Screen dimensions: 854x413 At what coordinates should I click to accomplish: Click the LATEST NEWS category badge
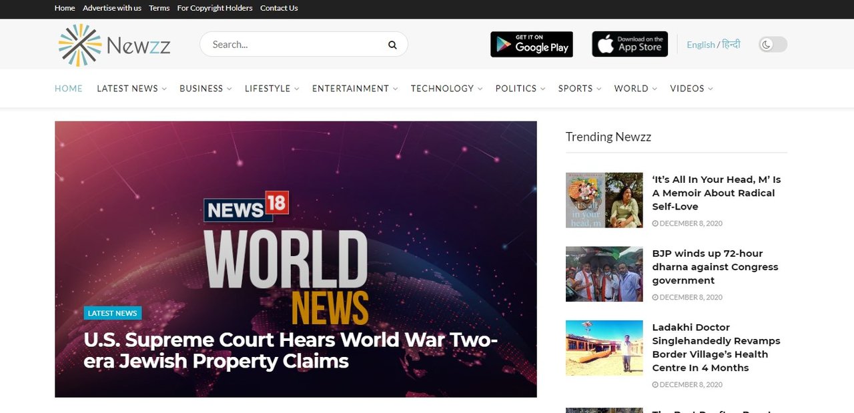pyautogui.click(x=113, y=313)
